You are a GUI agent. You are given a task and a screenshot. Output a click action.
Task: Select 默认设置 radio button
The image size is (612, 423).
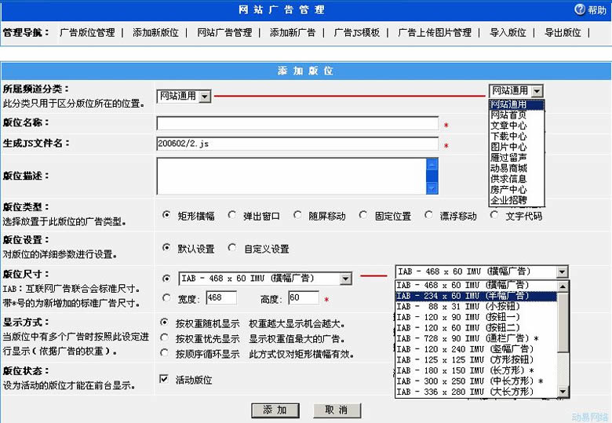[166, 248]
